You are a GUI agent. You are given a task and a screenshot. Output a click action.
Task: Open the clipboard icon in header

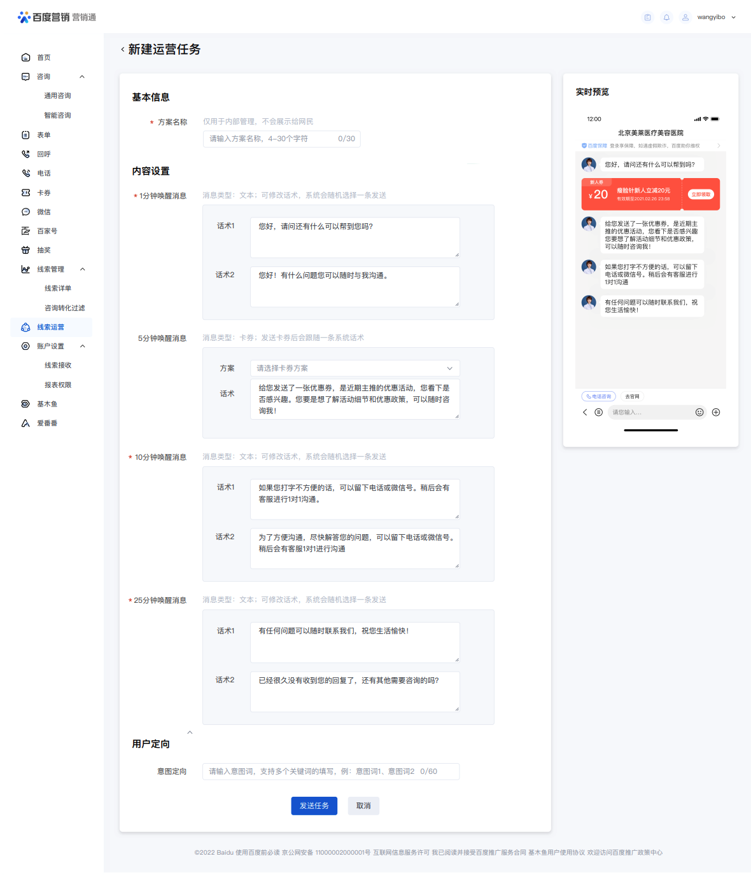pyautogui.click(x=647, y=17)
